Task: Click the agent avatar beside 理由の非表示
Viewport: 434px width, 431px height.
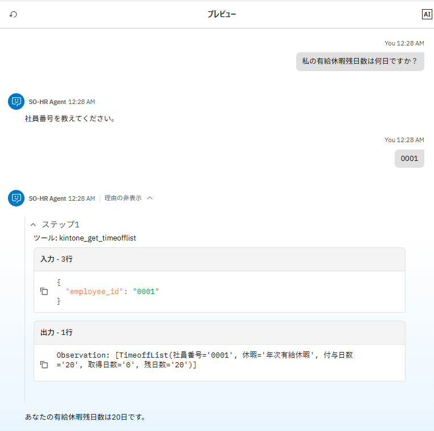Action: (x=16, y=198)
